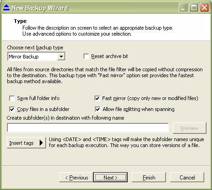Screen dimensions: 212x190
Task: Click the DATE and TIME tags hint text
Action: (x=126, y=142)
